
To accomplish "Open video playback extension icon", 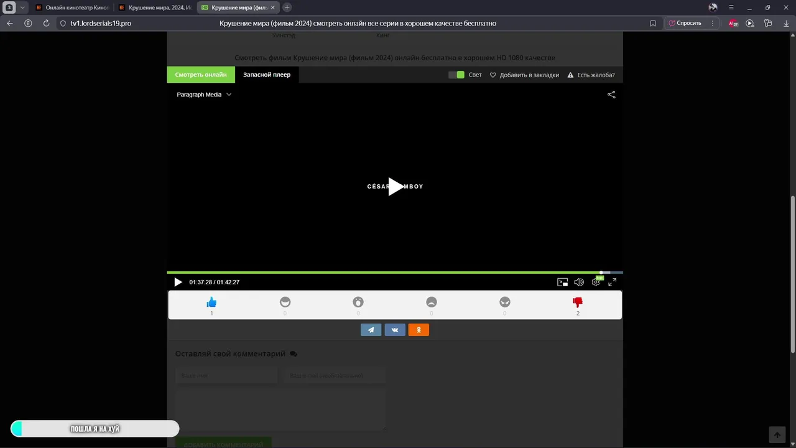I will pos(750,23).
